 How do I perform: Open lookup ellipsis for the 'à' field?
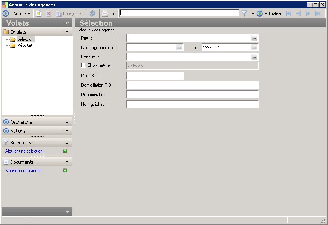point(254,48)
